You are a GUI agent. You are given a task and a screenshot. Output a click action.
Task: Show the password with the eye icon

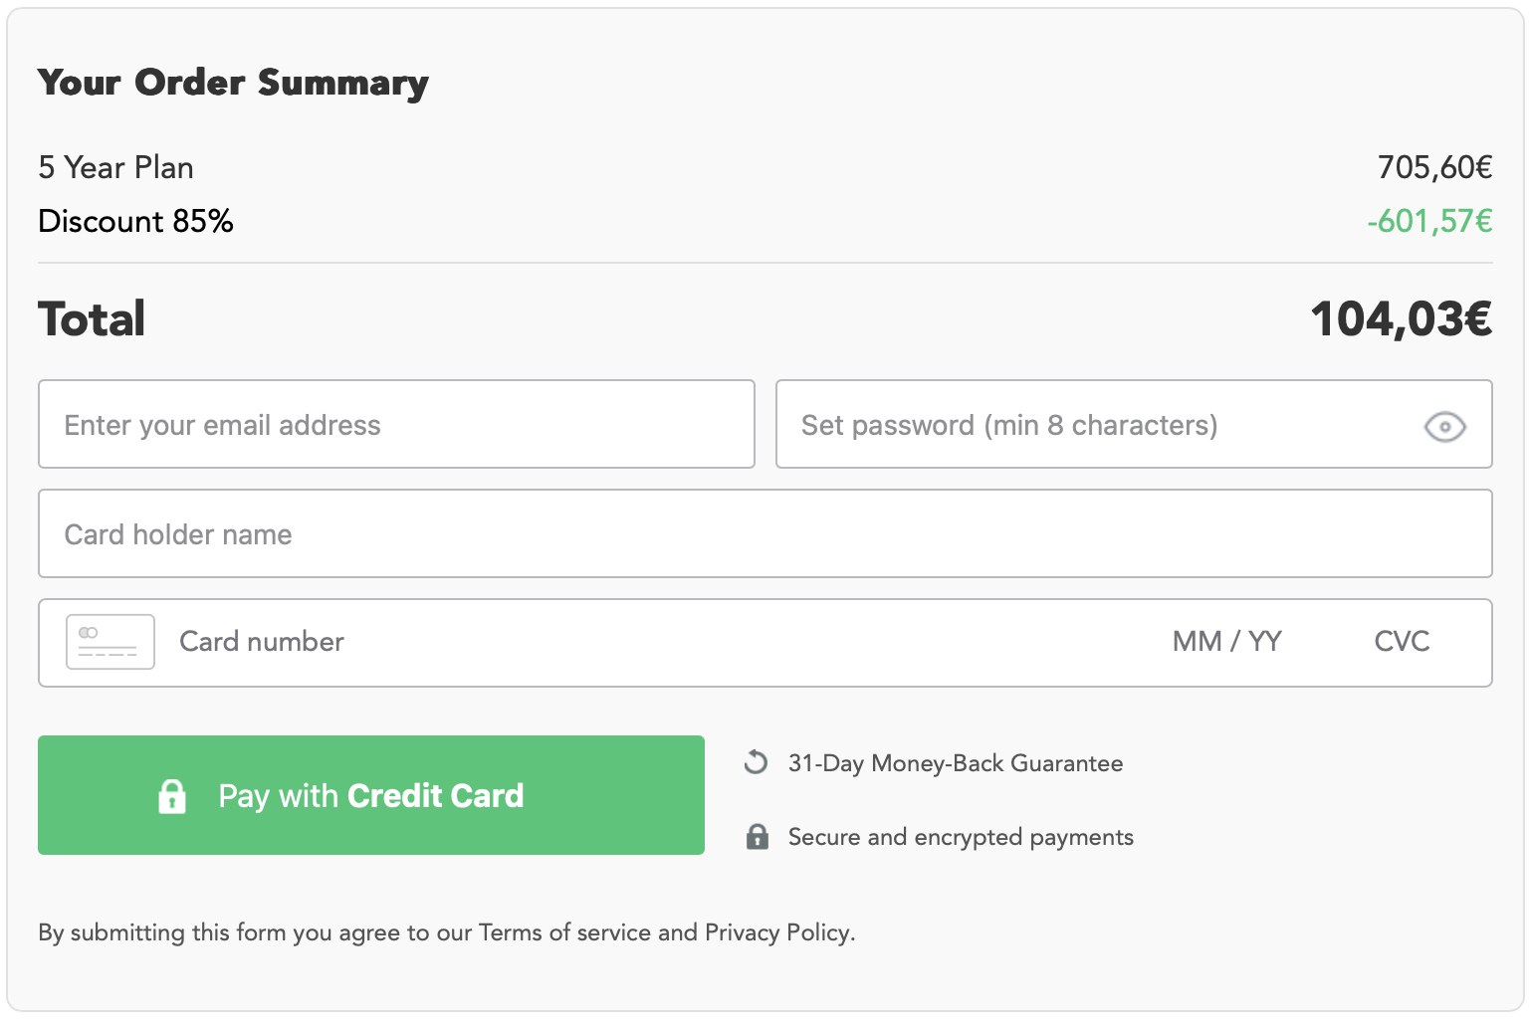pyautogui.click(x=1443, y=427)
